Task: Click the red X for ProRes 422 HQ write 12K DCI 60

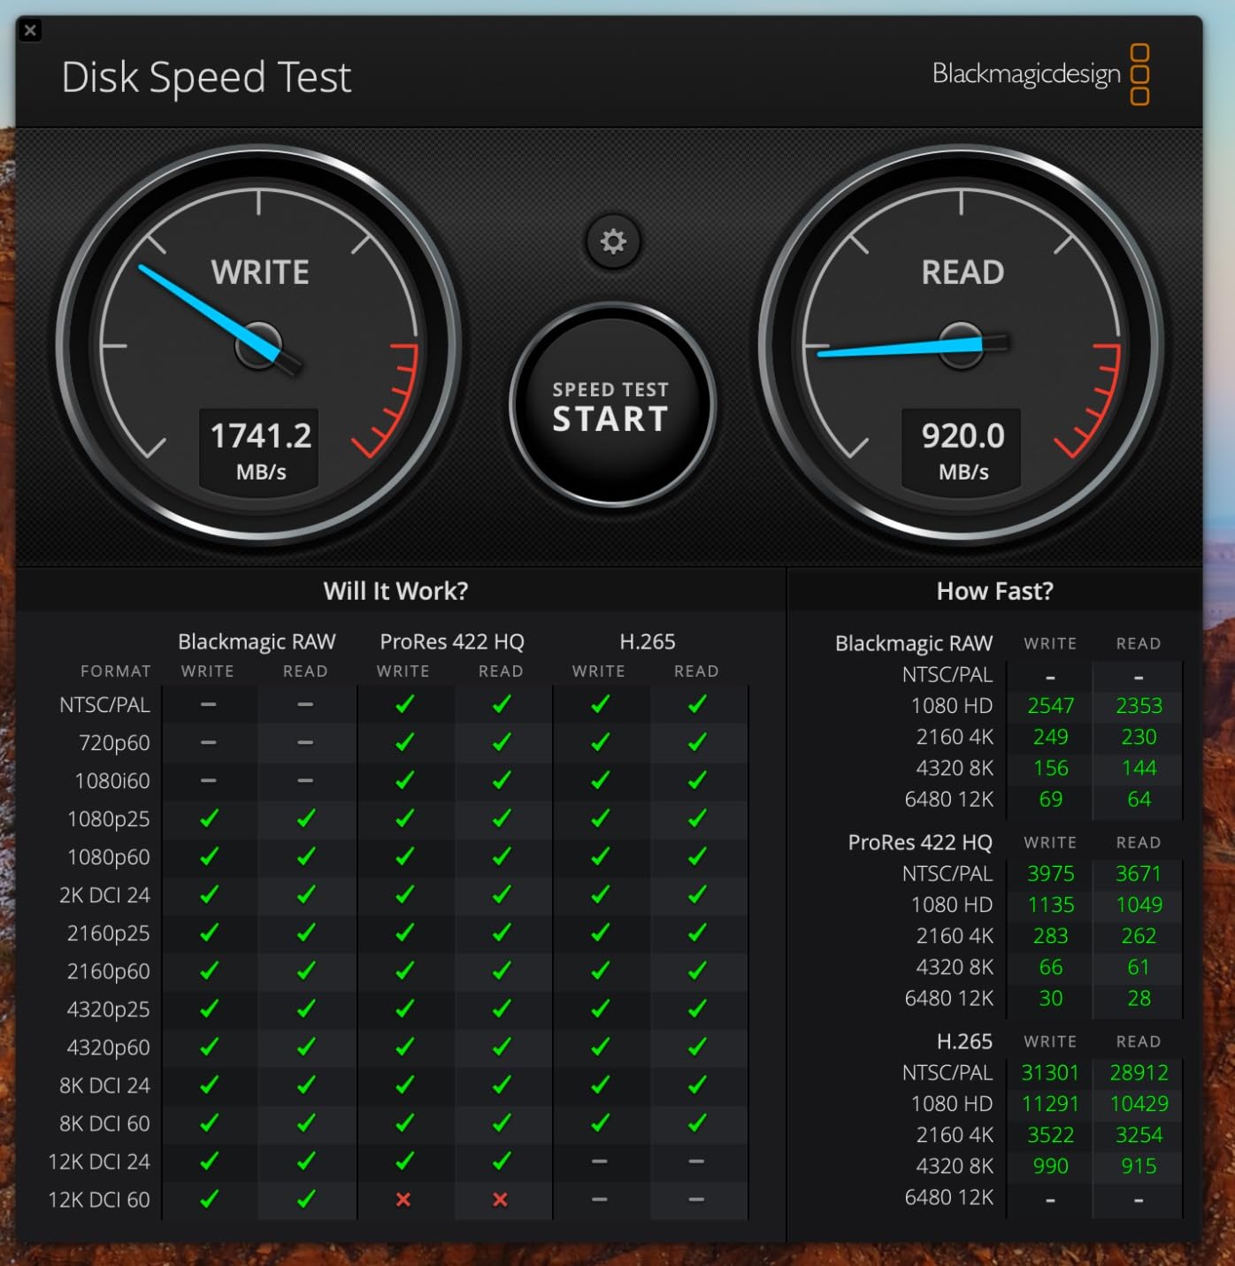Action: 403,1200
